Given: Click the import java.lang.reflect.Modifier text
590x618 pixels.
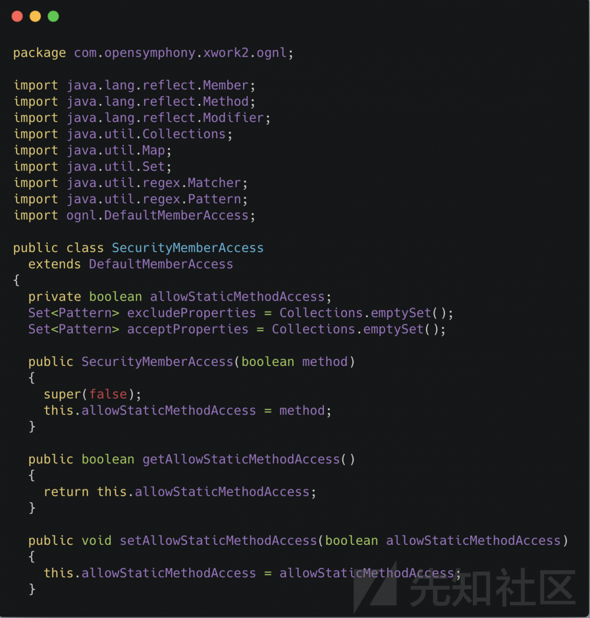Looking at the screenshot, I should pyautogui.click(x=142, y=117).
